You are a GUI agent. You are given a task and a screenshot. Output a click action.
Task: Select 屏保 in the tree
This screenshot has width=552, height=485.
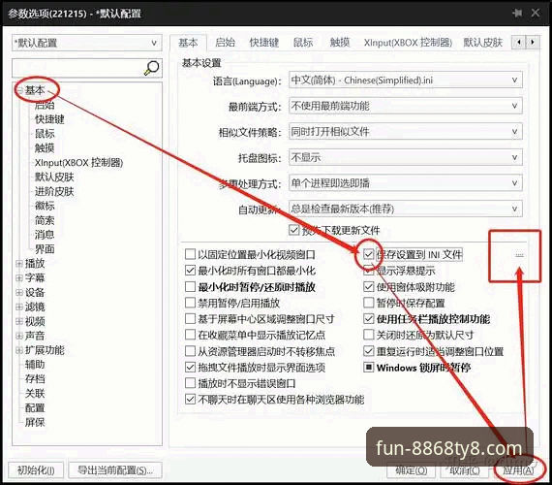[x=35, y=422]
